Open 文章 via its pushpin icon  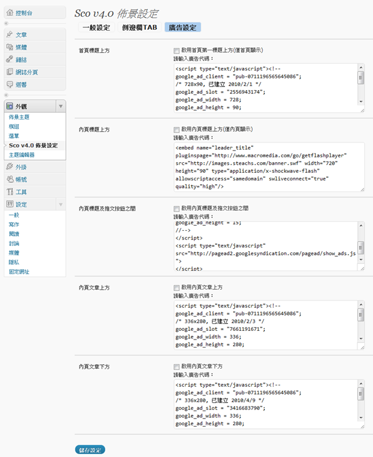[x=10, y=34]
